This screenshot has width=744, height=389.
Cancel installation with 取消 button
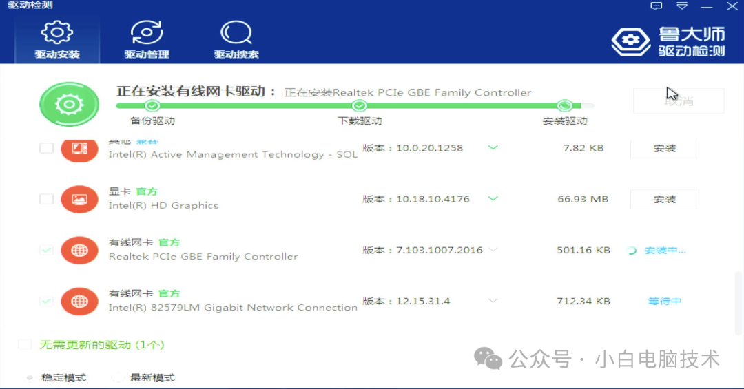[679, 101]
